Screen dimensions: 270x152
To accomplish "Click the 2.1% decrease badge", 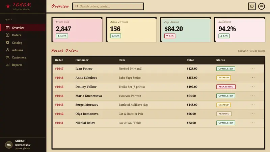I will (x=170, y=36).
